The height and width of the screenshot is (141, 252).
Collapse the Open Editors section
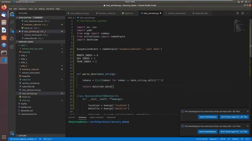click(17, 18)
